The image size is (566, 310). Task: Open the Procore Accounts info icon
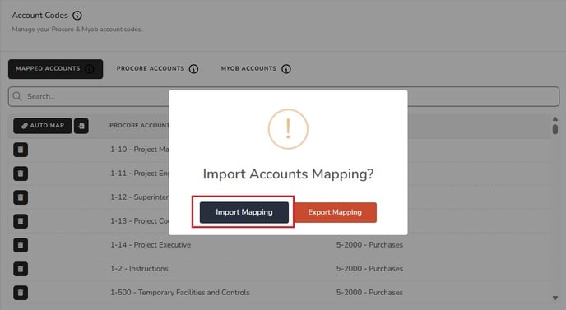(x=194, y=69)
